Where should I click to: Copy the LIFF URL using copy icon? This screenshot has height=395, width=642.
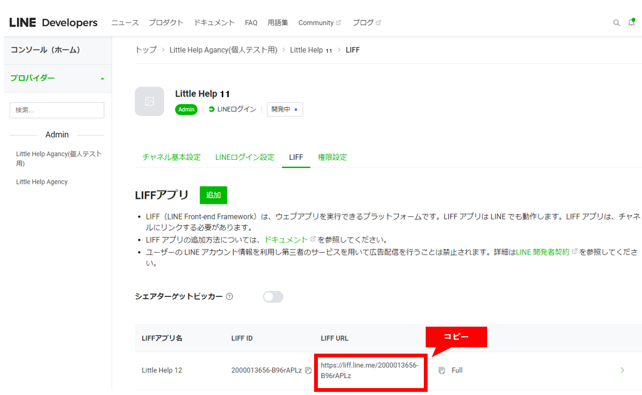tap(442, 371)
